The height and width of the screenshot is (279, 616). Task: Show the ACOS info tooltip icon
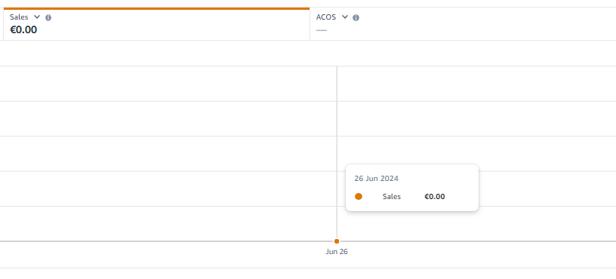coord(356,17)
